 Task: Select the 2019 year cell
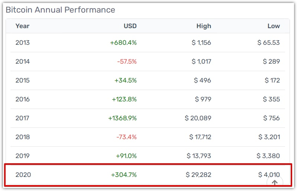(23, 156)
